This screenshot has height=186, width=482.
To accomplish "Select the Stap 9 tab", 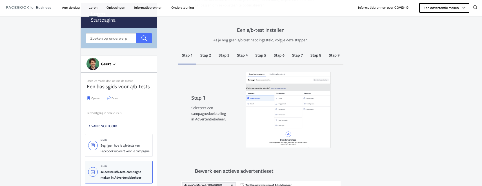I will click(334, 55).
